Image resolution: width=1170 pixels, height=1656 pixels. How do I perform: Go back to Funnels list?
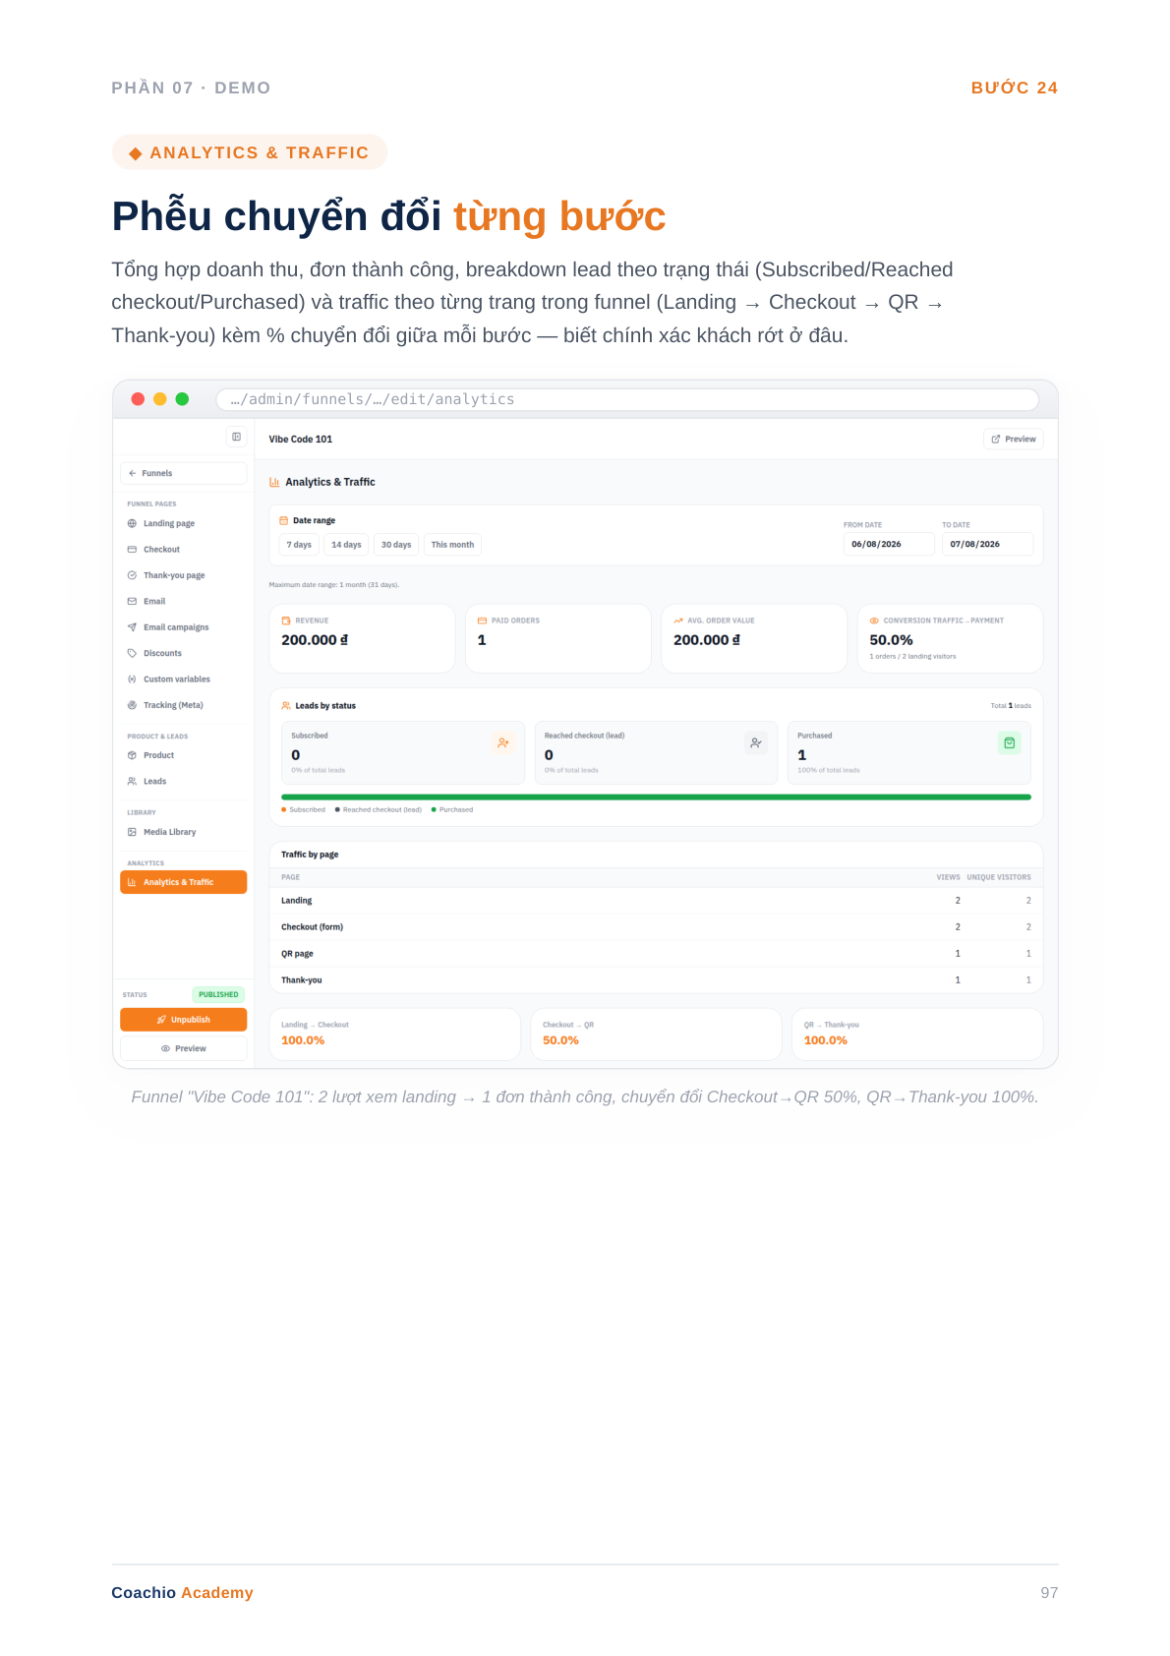click(x=183, y=473)
